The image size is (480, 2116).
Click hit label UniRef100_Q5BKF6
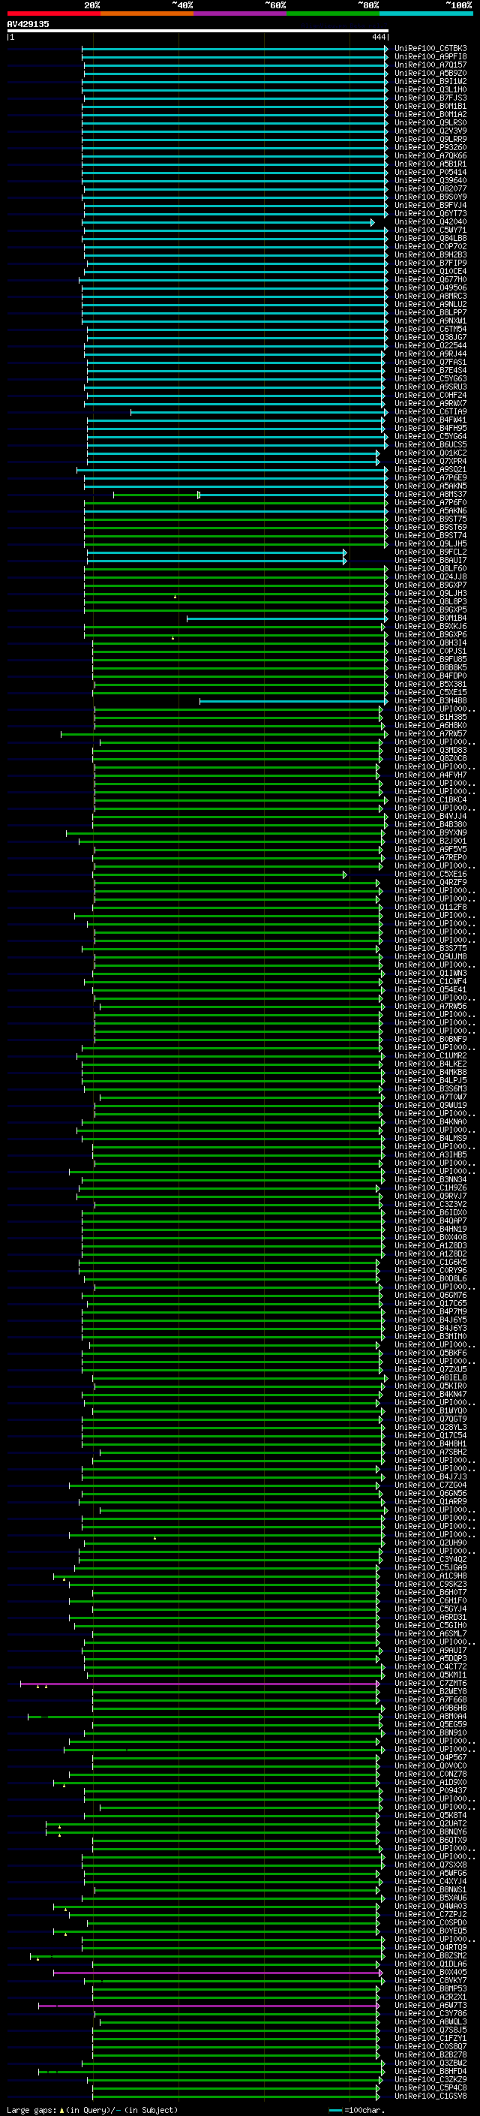coord(430,1353)
